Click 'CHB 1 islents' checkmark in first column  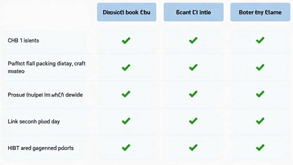tap(126, 40)
